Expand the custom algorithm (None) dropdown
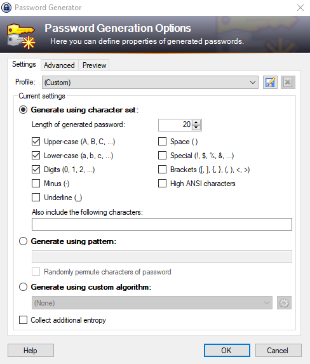310x364 pixels. coord(152,303)
